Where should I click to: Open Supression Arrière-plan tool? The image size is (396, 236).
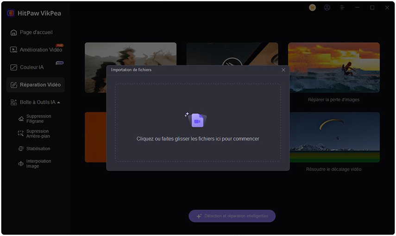click(38, 134)
